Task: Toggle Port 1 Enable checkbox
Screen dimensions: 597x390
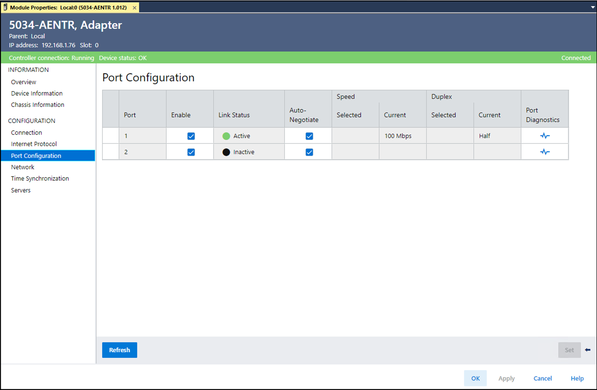Action: (191, 136)
